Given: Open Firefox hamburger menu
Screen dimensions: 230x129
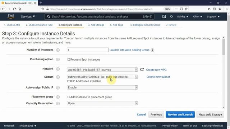Looking at the screenshot, I should point(227,9).
